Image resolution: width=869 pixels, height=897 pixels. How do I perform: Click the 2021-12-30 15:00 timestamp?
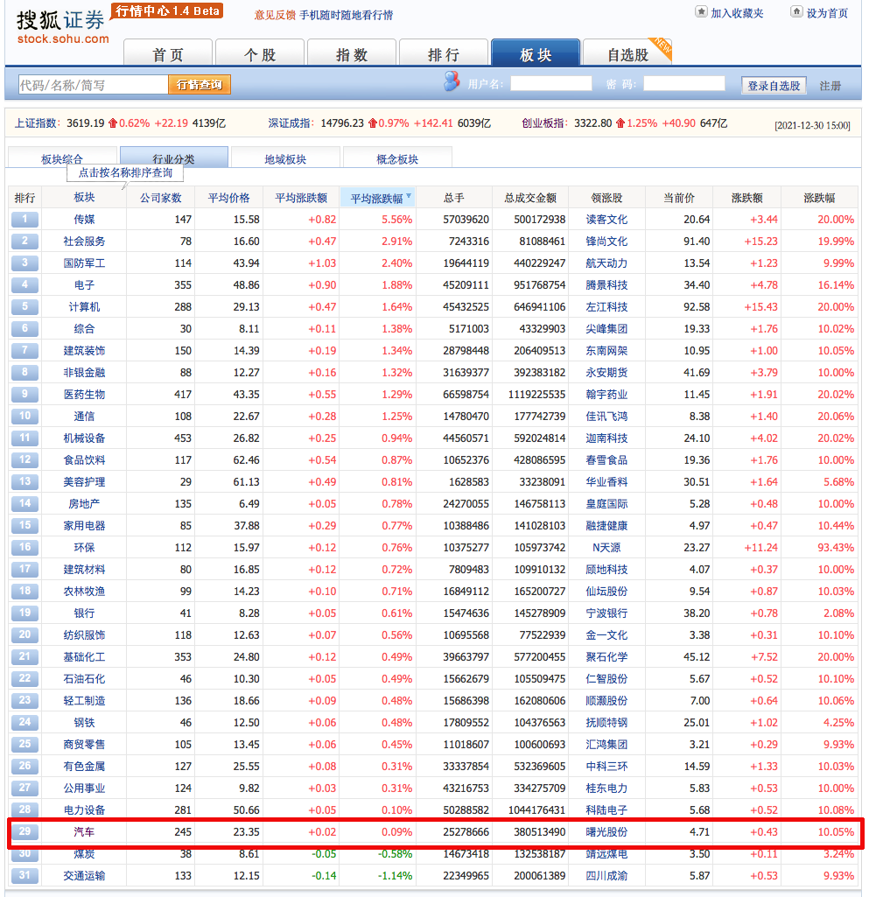812,125
